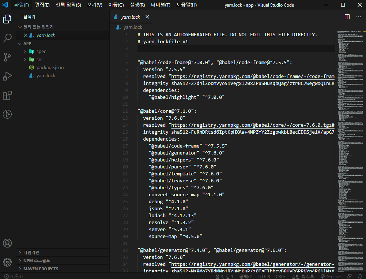The width and height of the screenshot is (366, 279).
Task: Open @babel/generator registry URL on line 34
Action: pos(253,264)
